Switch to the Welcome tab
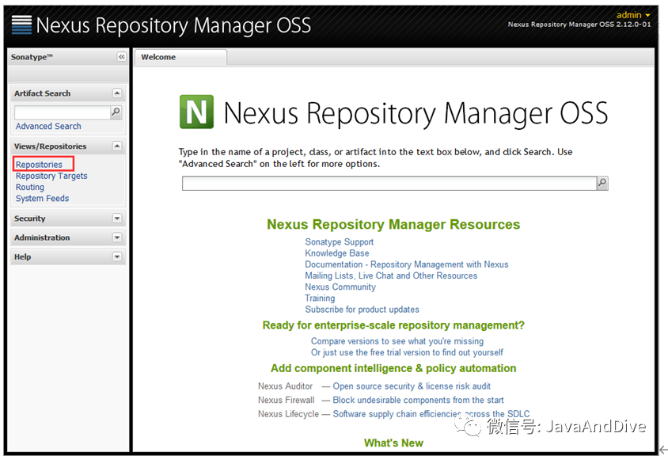Viewport: 668px width, 456px height. (159, 57)
